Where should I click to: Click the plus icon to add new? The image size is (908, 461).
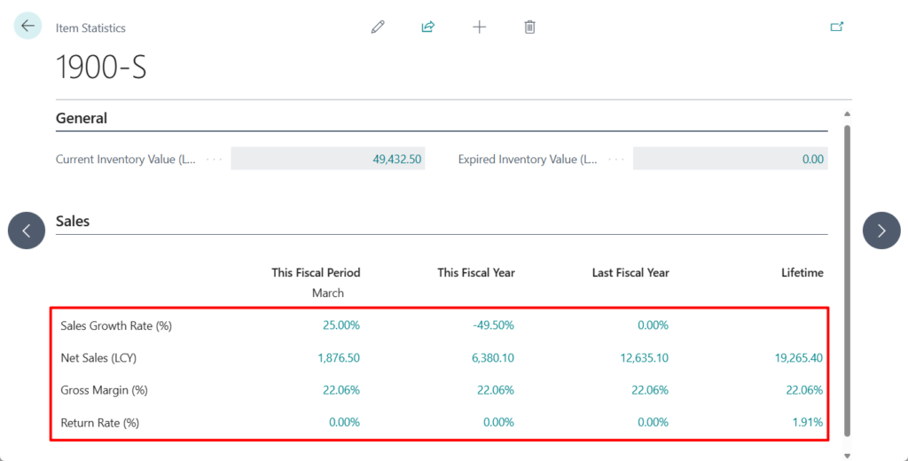point(479,27)
